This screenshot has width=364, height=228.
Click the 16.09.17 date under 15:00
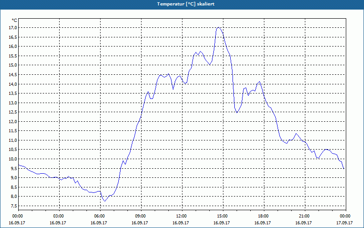click(222, 223)
